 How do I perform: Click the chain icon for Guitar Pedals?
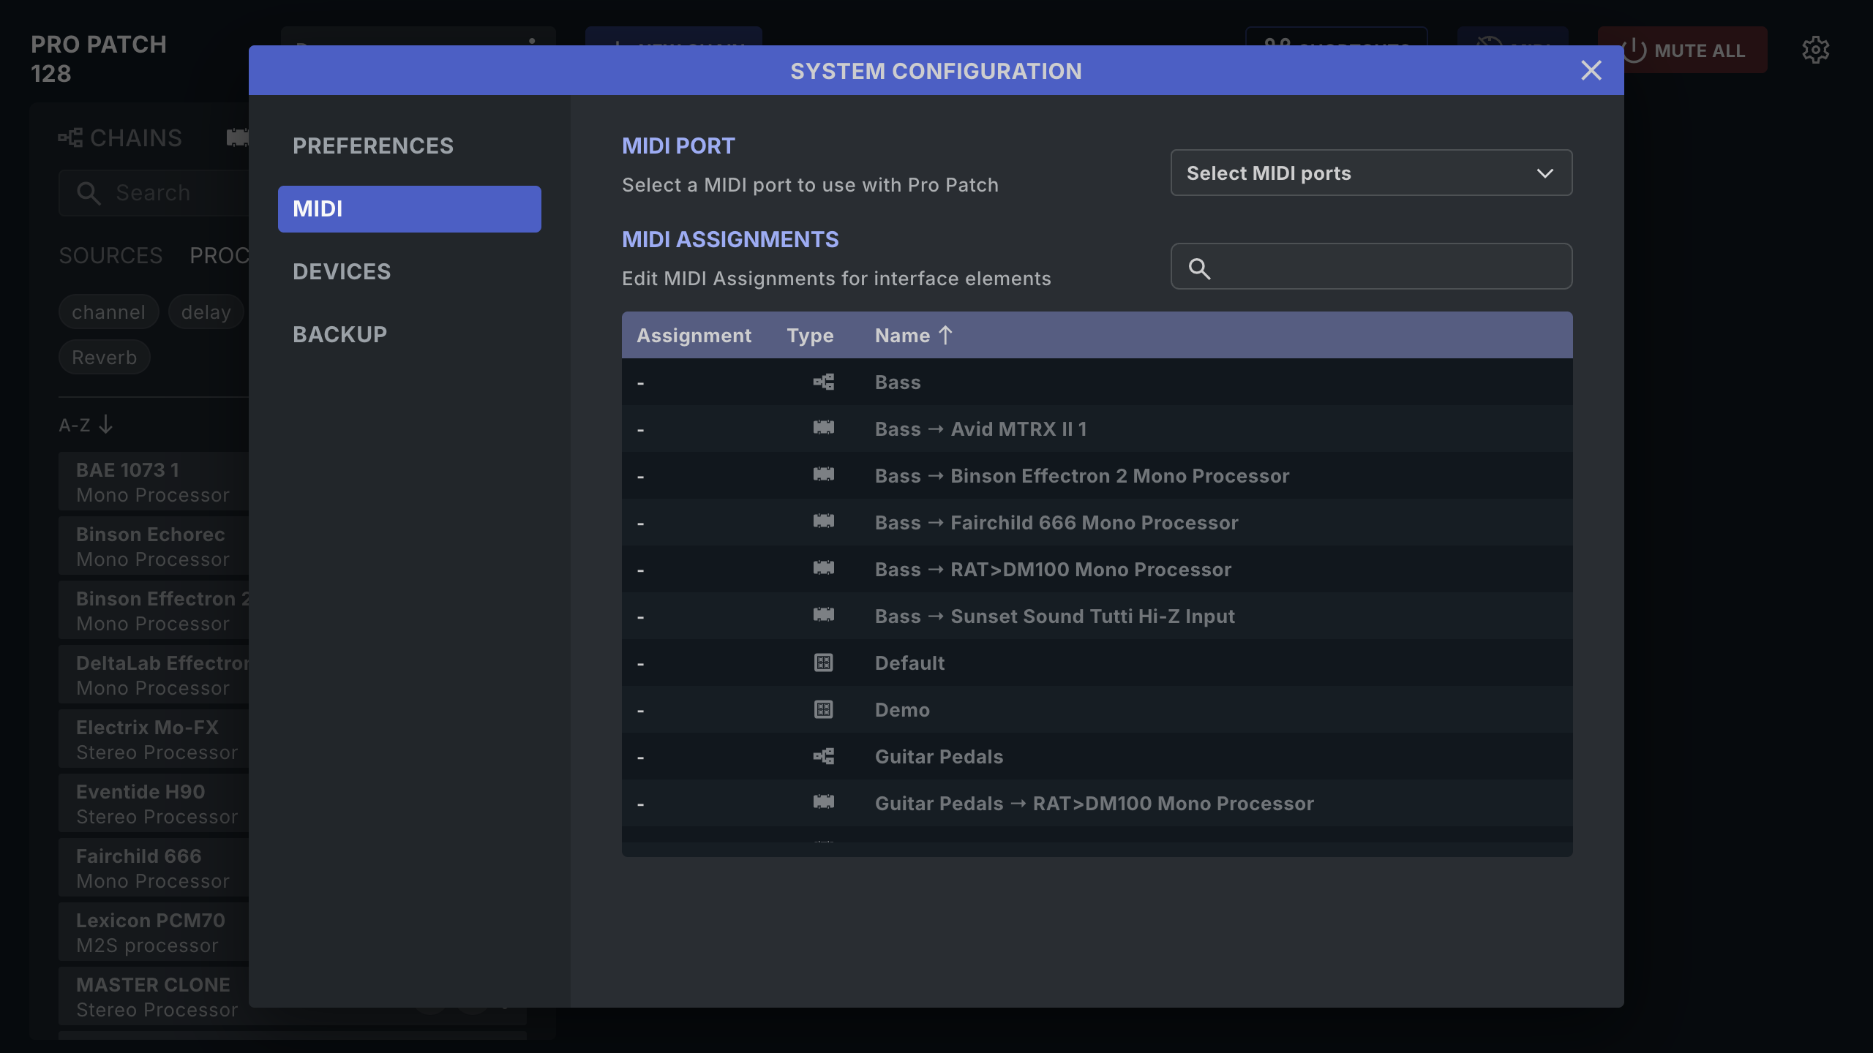coord(824,756)
